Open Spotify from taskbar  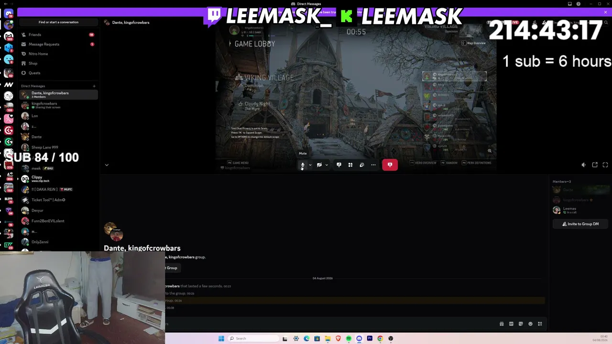pos(349,339)
